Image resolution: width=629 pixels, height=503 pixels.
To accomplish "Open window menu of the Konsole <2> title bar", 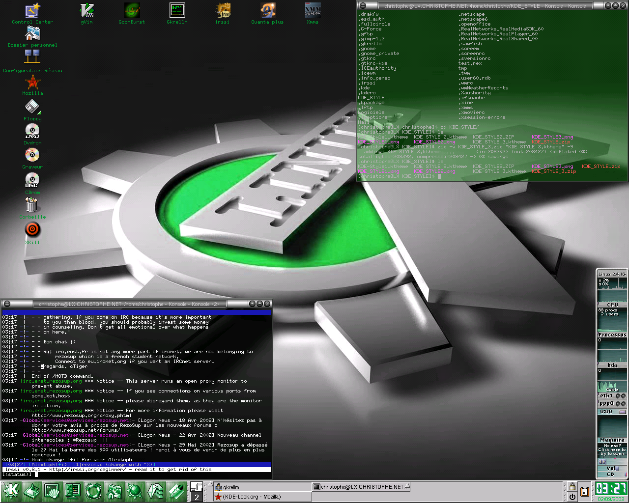I will pos(6,304).
